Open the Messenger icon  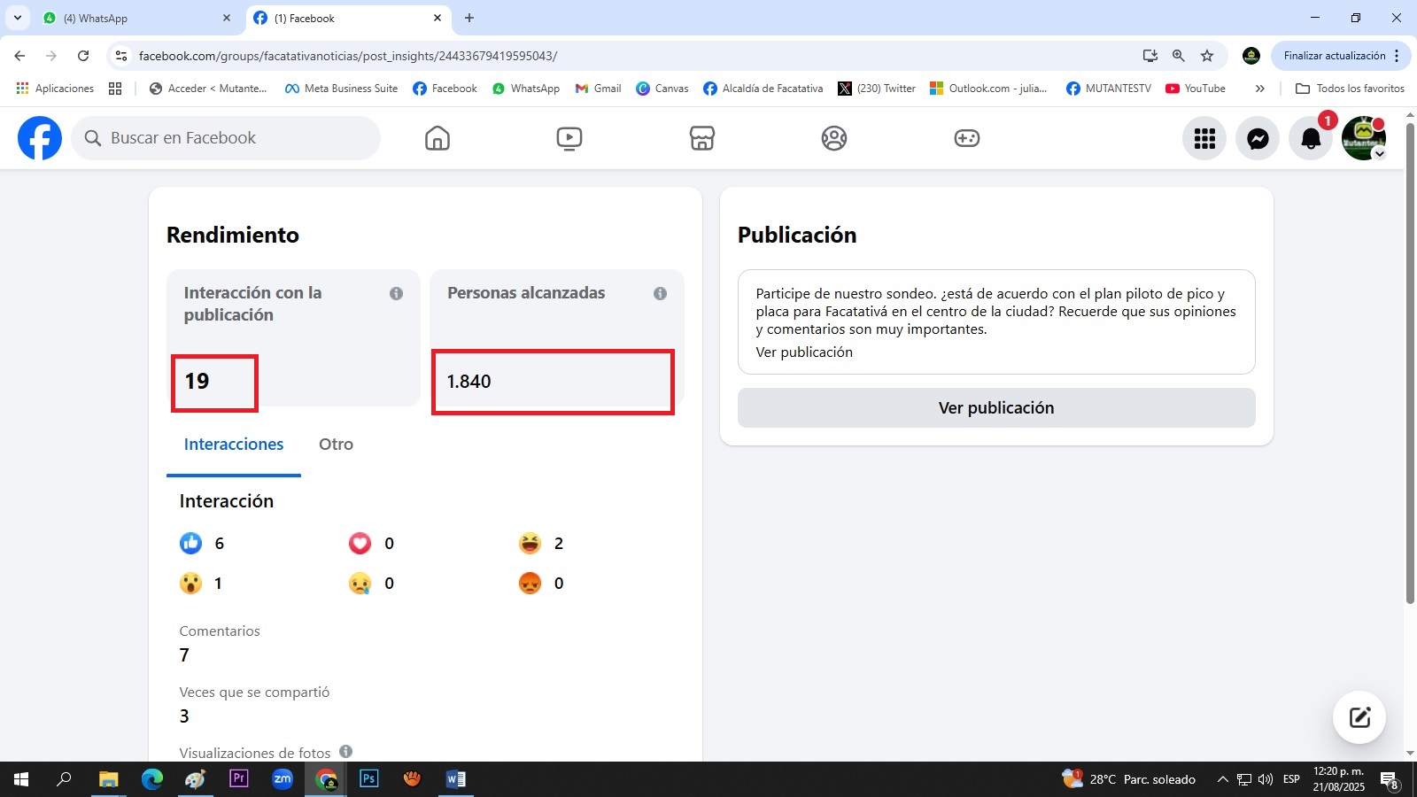1258,138
